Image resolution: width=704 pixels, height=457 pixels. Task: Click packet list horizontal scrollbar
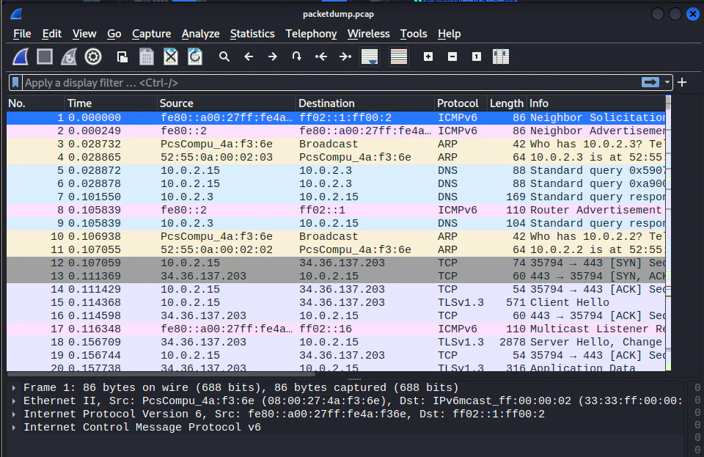click(161, 373)
